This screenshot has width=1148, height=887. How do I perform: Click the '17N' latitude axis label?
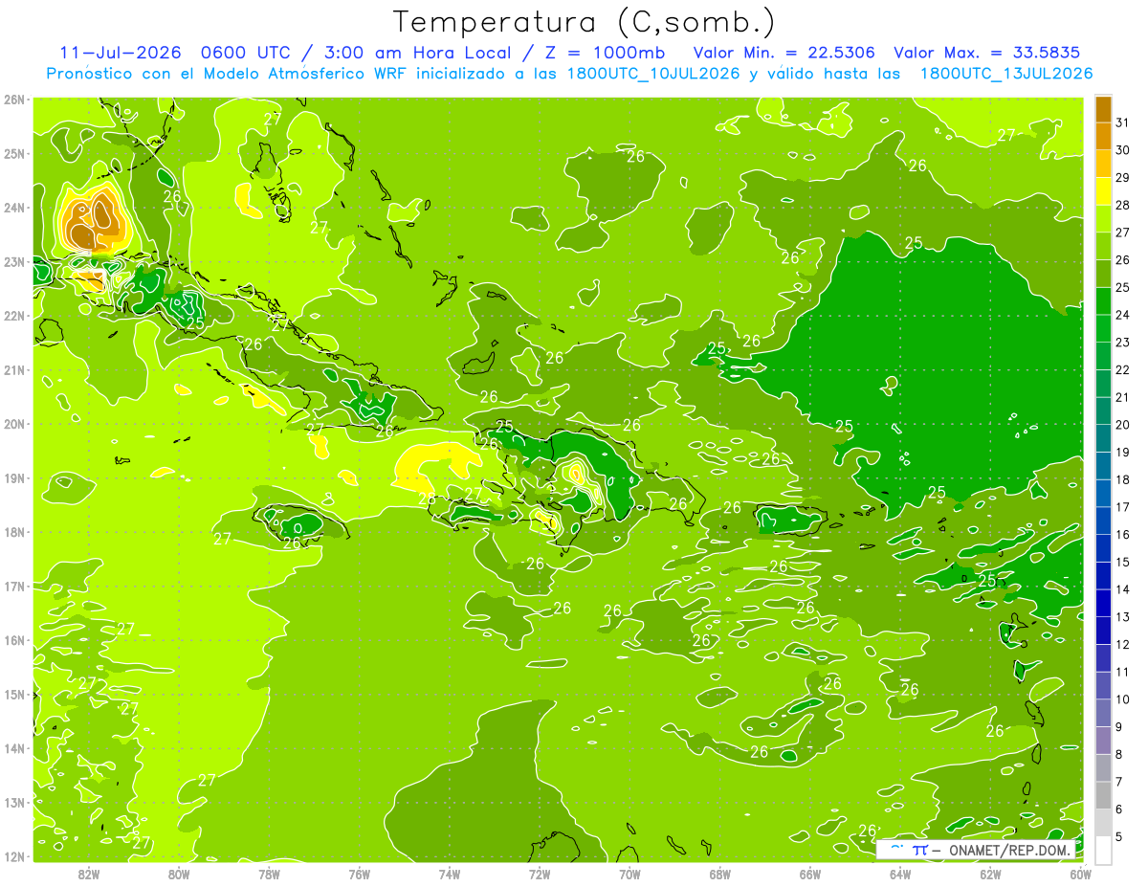click(14, 587)
